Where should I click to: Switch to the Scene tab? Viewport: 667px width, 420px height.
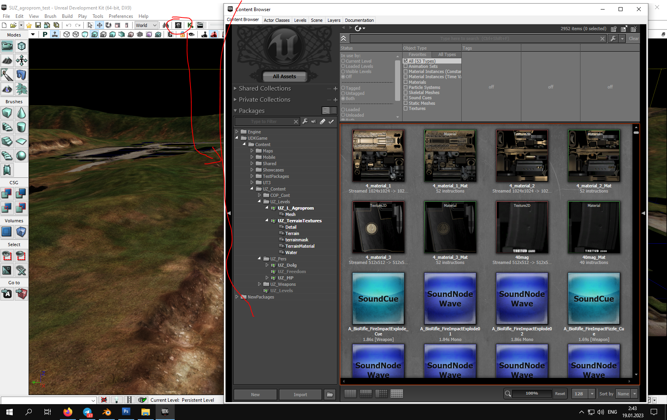click(316, 20)
